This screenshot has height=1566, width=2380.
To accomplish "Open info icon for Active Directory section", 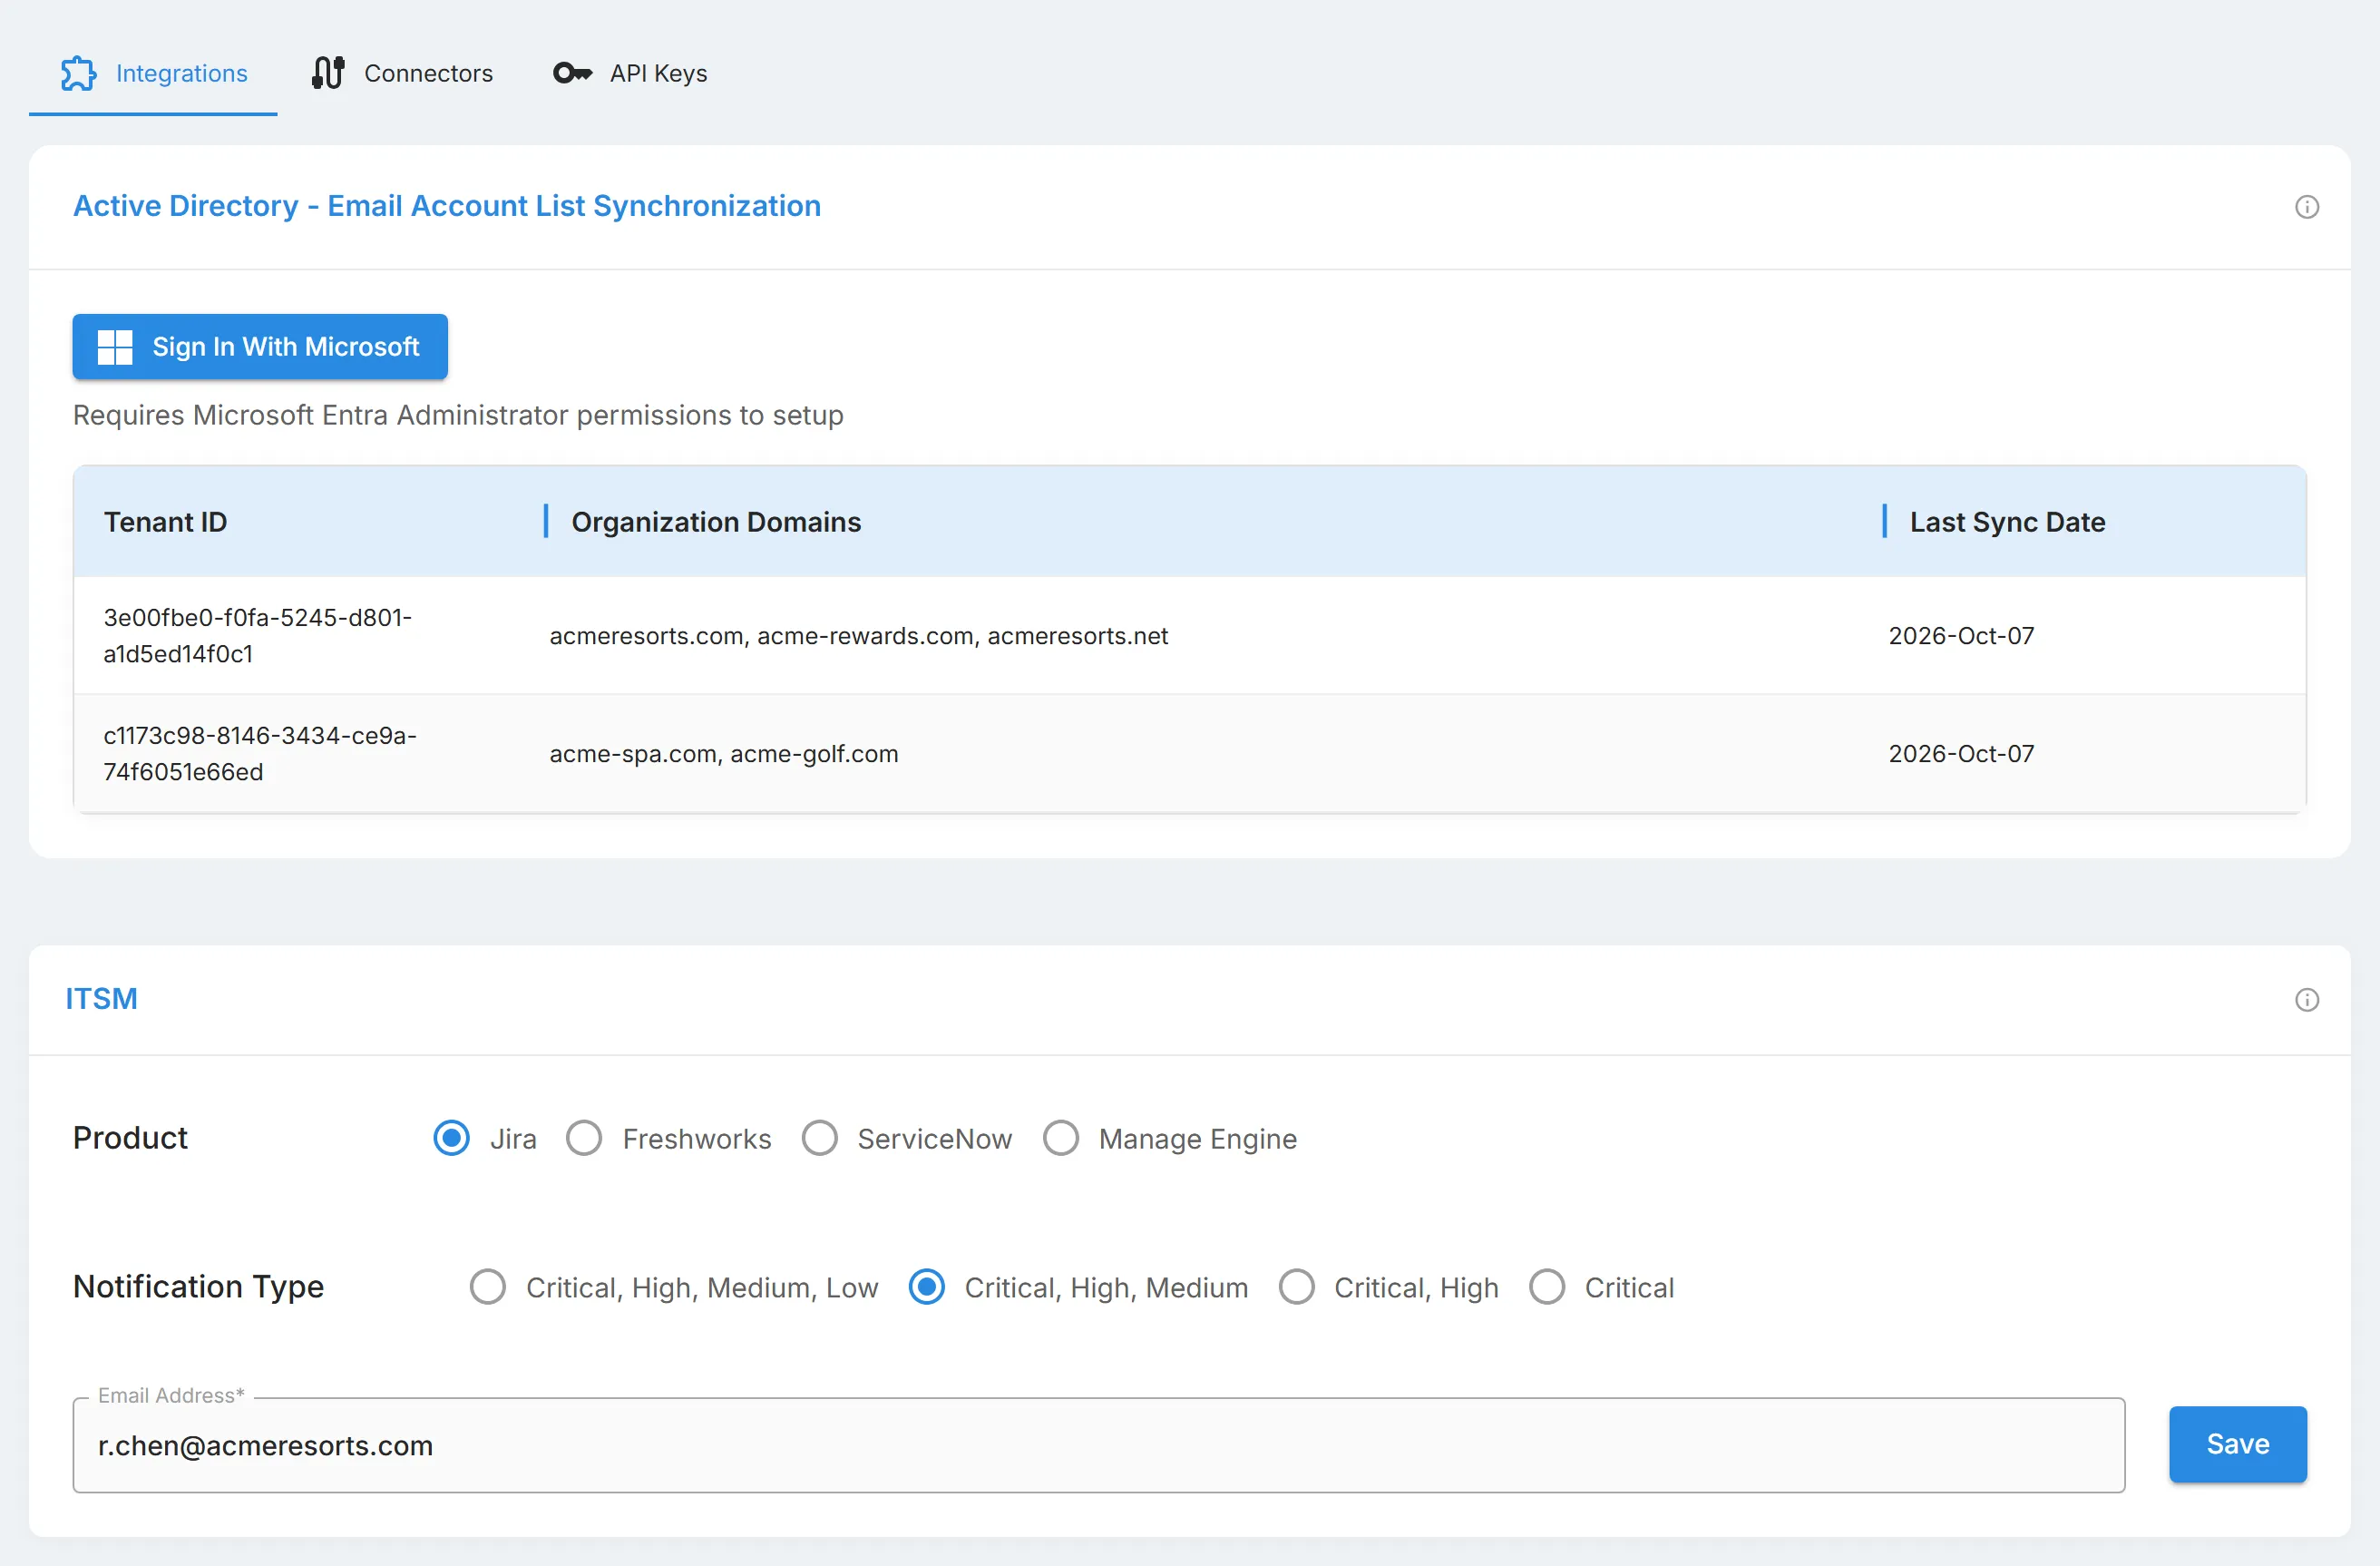I will [x=2307, y=207].
